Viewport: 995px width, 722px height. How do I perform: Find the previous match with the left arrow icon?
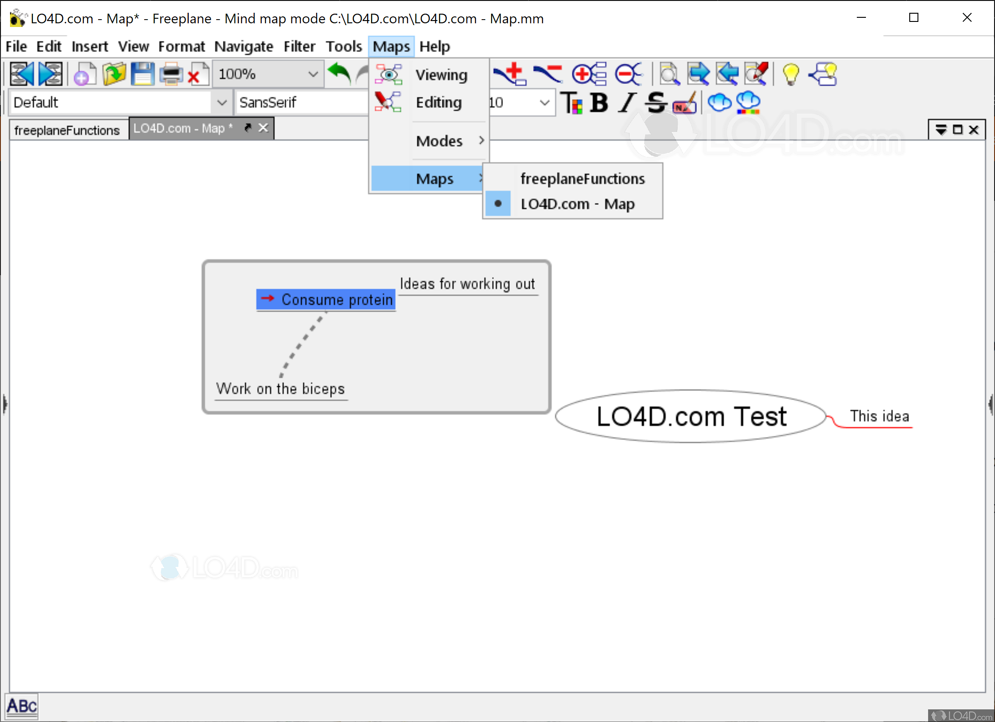tap(727, 74)
